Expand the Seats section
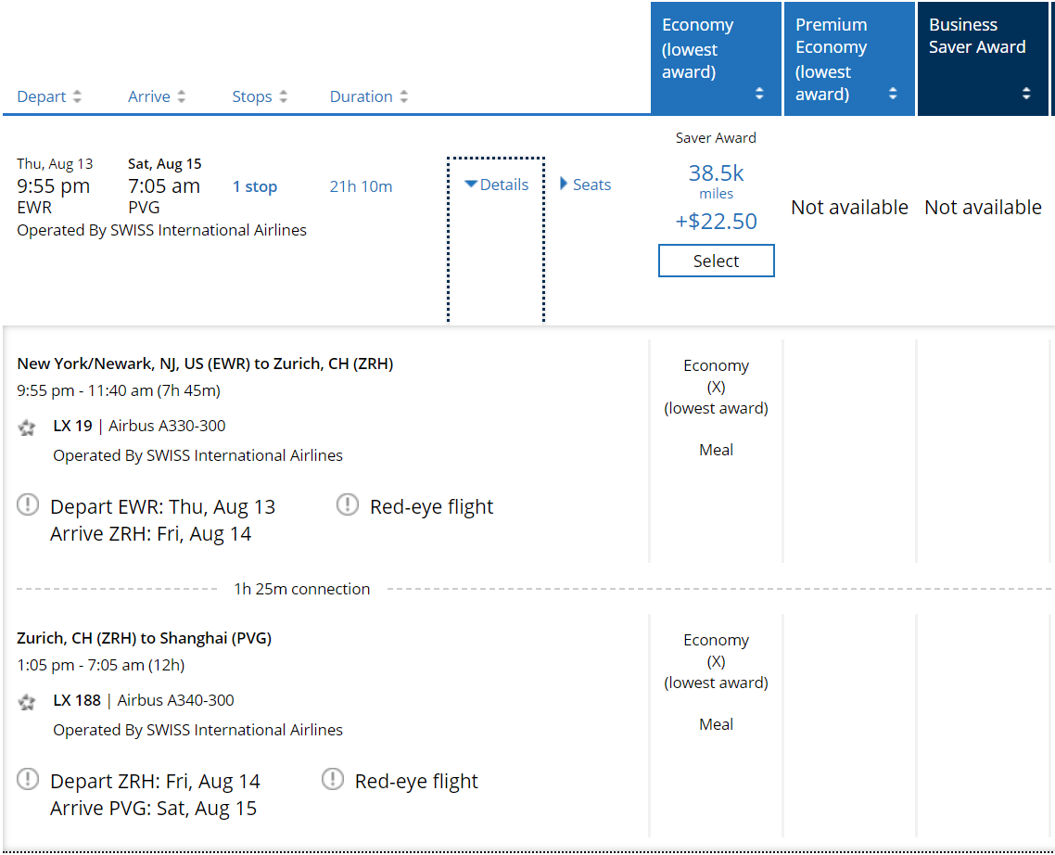This screenshot has width=1055, height=855. (x=585, y=185)
